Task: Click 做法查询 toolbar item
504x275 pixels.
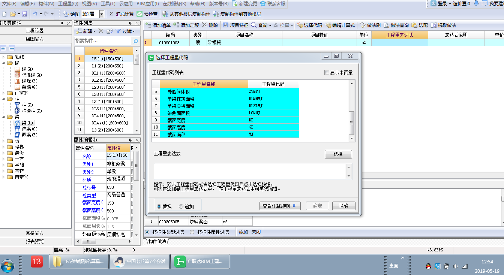Action: coord(396,25)
